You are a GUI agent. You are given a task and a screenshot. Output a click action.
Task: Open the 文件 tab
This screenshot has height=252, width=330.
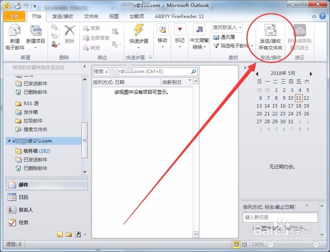click(x=14, y=16)
